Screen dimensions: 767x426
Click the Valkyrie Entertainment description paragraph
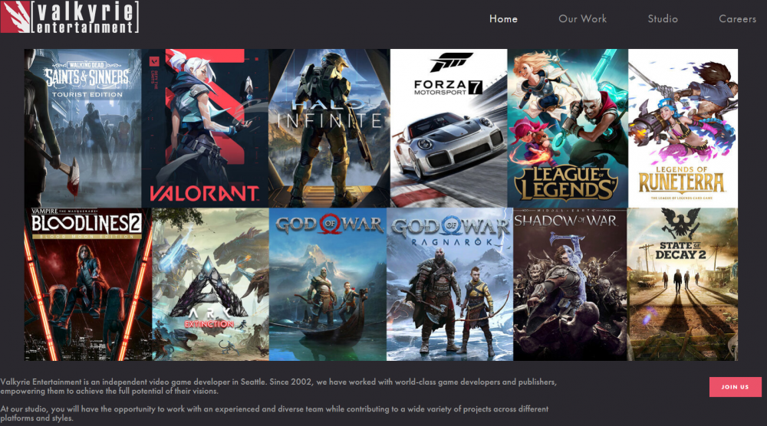tap(276, 386)
